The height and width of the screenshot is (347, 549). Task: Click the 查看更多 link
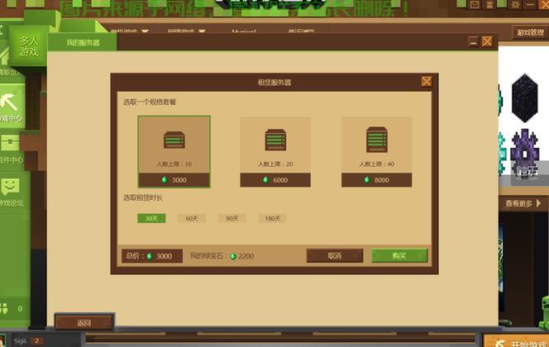coord(523,203)
